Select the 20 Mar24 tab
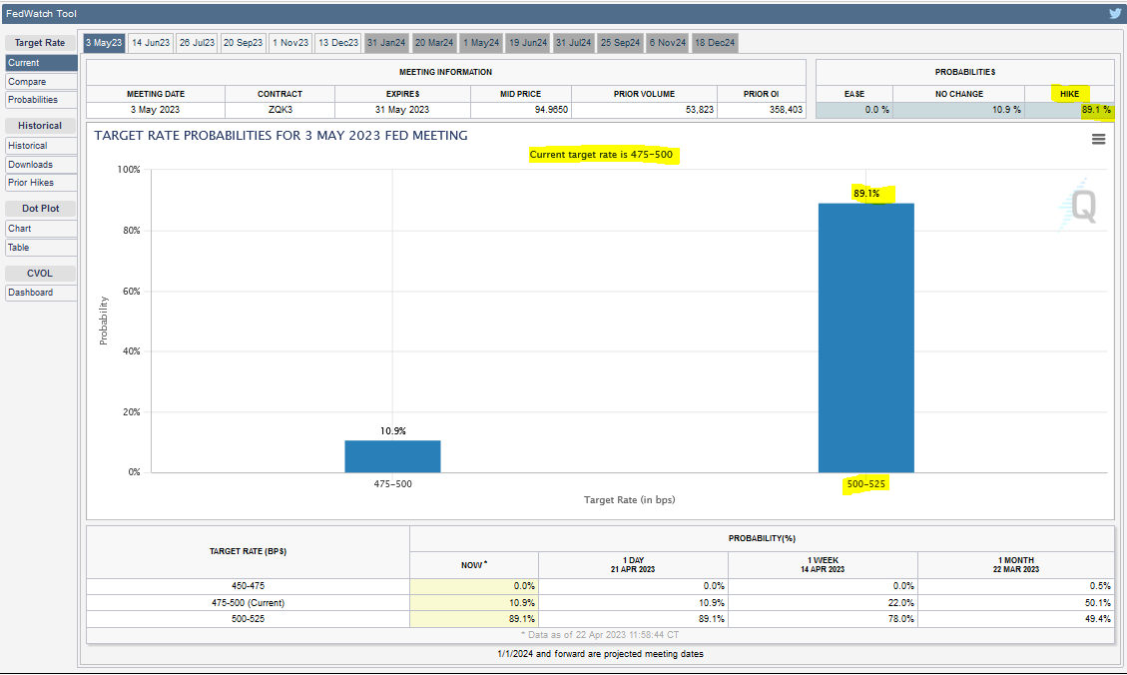The image size is (1127, 675). click(x=434, y=42)
